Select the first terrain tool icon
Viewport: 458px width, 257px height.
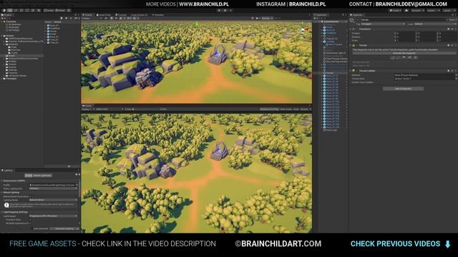coord(392,57)
